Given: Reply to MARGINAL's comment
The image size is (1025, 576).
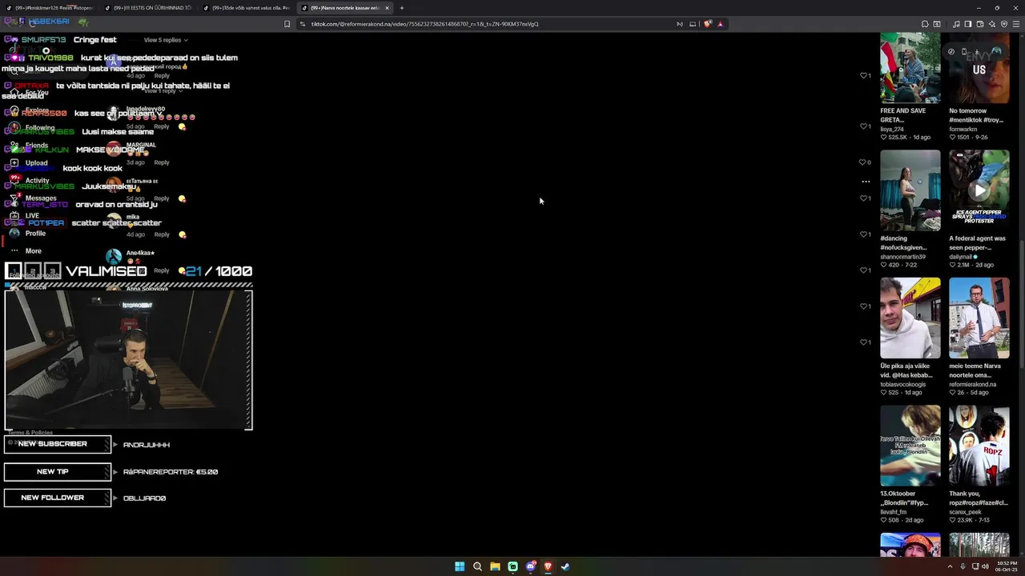Looking at the screenshot, I should [162, 162].
